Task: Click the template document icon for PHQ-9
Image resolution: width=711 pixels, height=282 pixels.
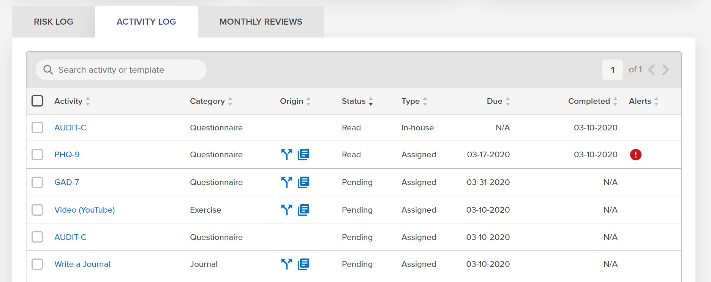Action: pos(303,155)
